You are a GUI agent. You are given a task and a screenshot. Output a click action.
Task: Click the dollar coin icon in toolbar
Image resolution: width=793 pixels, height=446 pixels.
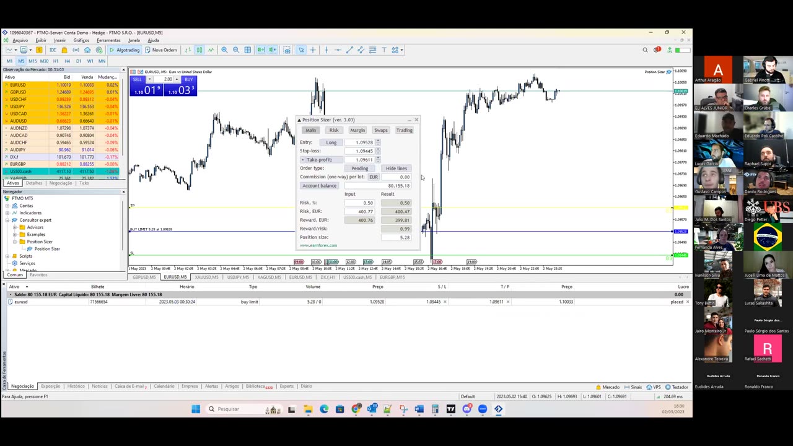click(x=39, y=50)
